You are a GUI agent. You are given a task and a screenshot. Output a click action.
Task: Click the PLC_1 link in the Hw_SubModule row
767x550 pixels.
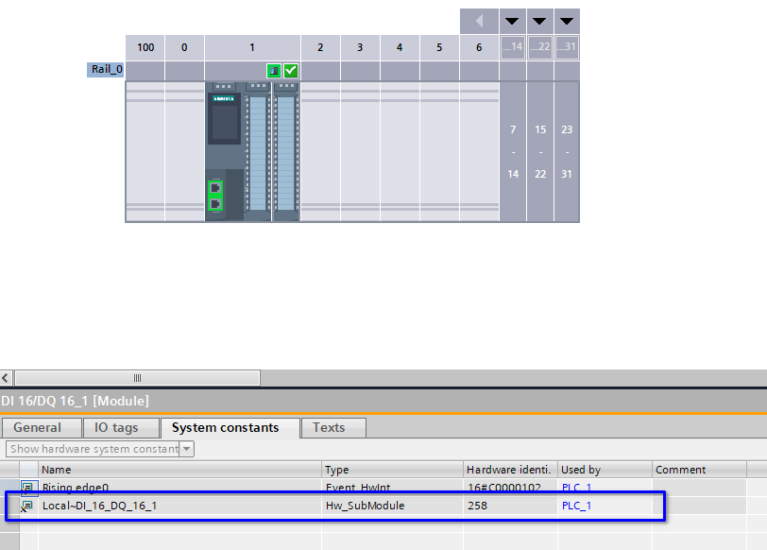pos(576,506)
